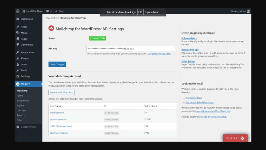
Task: Open the Boxzilla Pop-ups link
Action: pyautogui.click(x=190, y=50)
